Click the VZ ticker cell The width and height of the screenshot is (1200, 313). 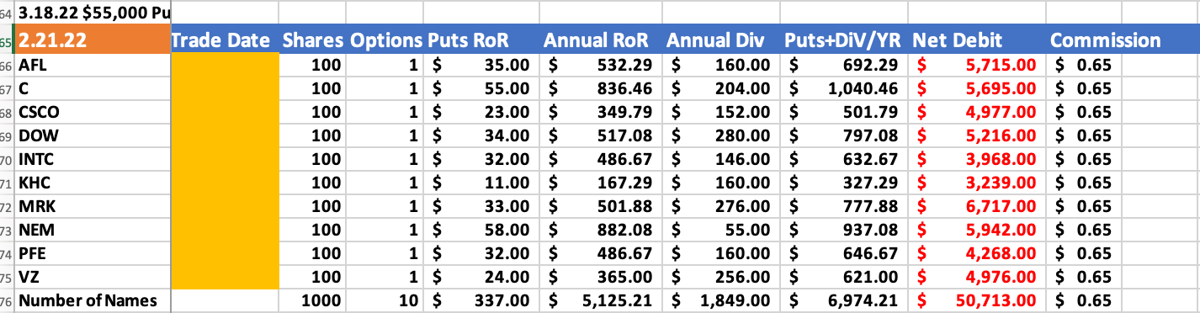coord(92,277)
